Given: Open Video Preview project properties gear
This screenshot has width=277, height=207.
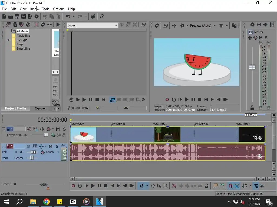Looking at the screenshot, I should pos(157,26).
